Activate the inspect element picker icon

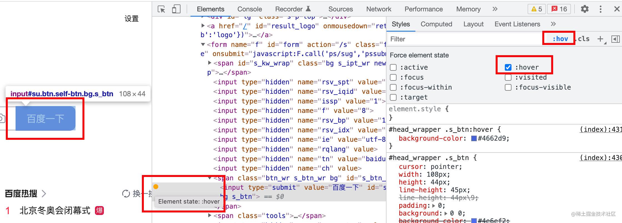[x=161, y=9]
